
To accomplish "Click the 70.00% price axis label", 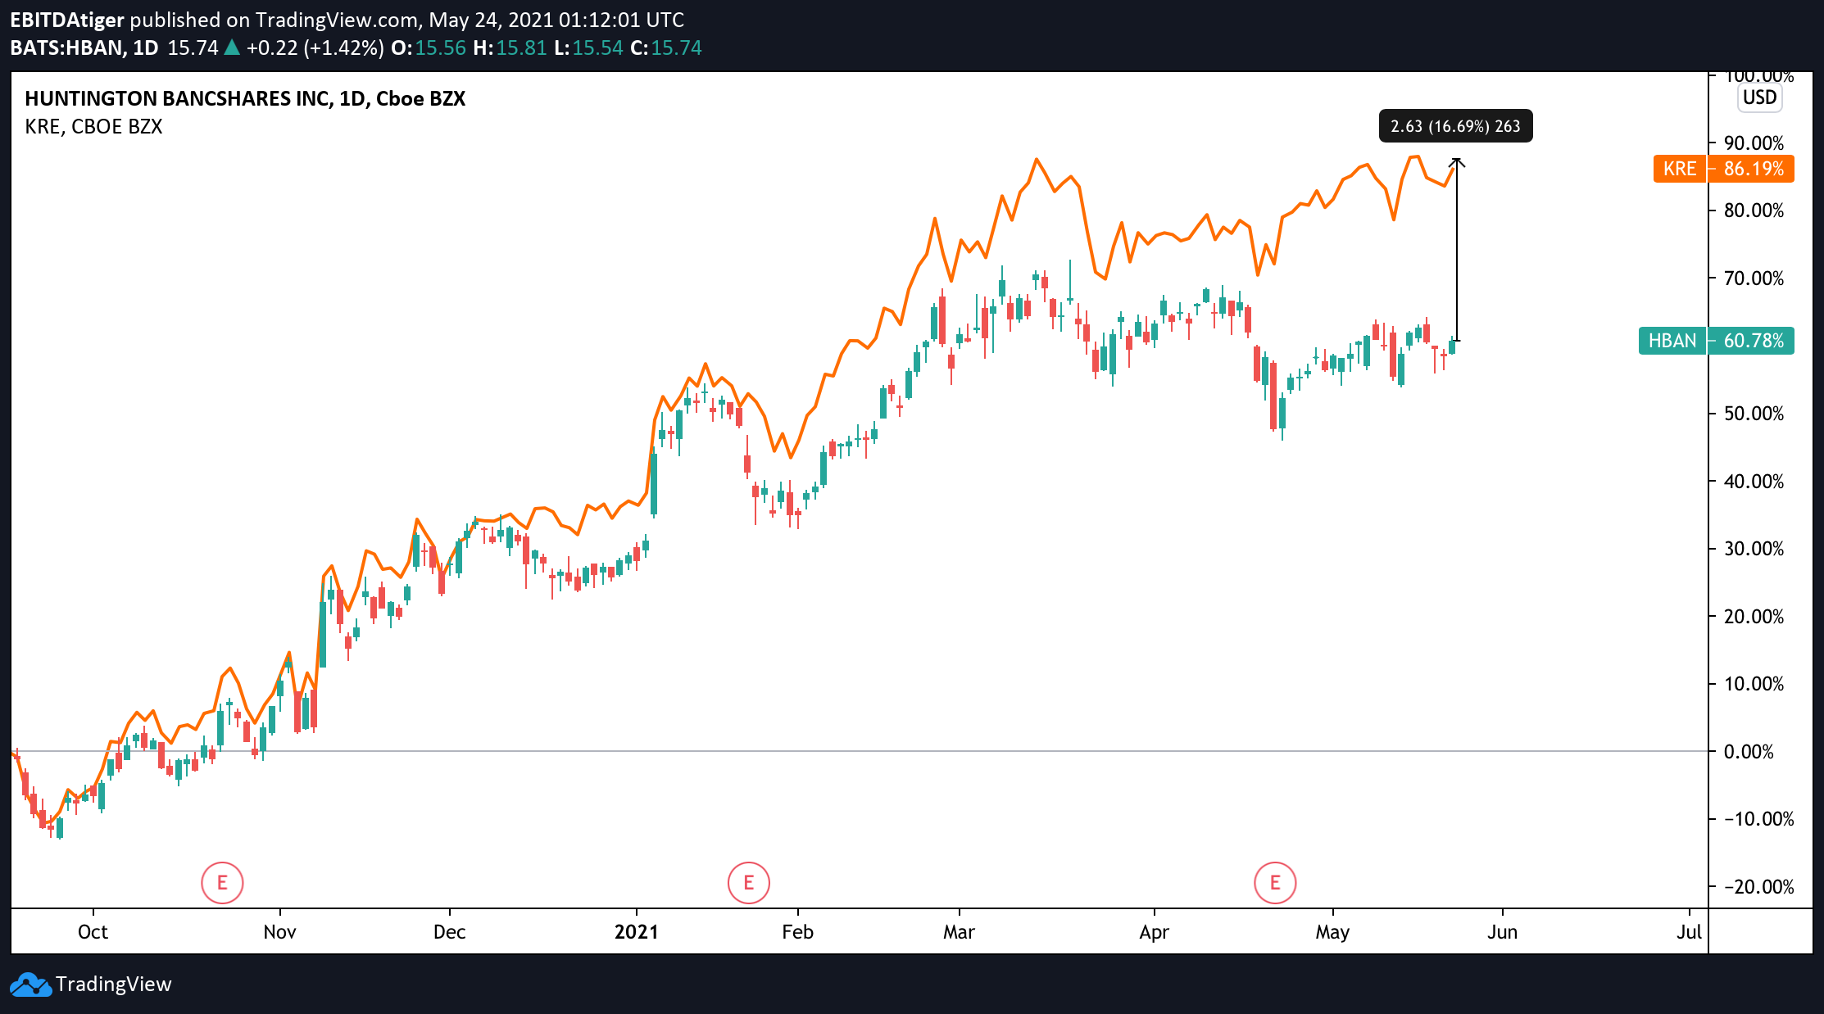I will click(1754, 278).
